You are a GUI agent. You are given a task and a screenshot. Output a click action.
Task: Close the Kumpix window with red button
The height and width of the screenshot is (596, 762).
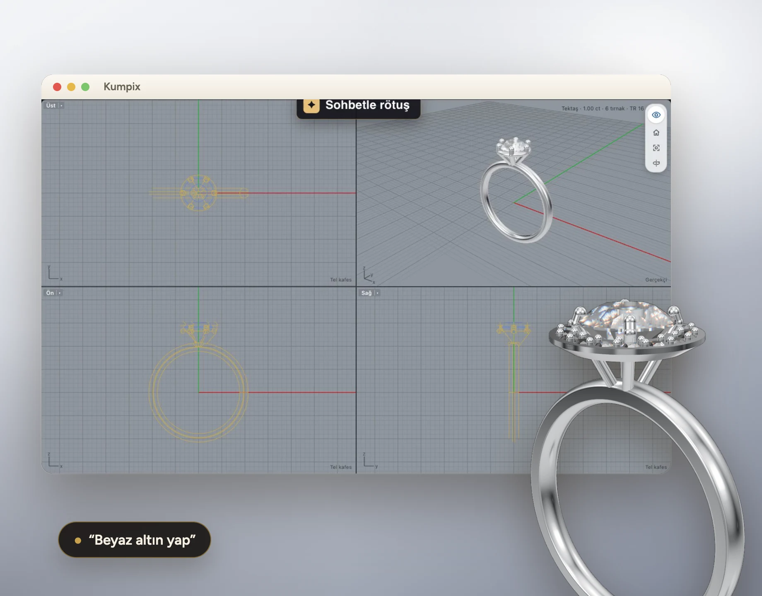[x=57, y=87]
